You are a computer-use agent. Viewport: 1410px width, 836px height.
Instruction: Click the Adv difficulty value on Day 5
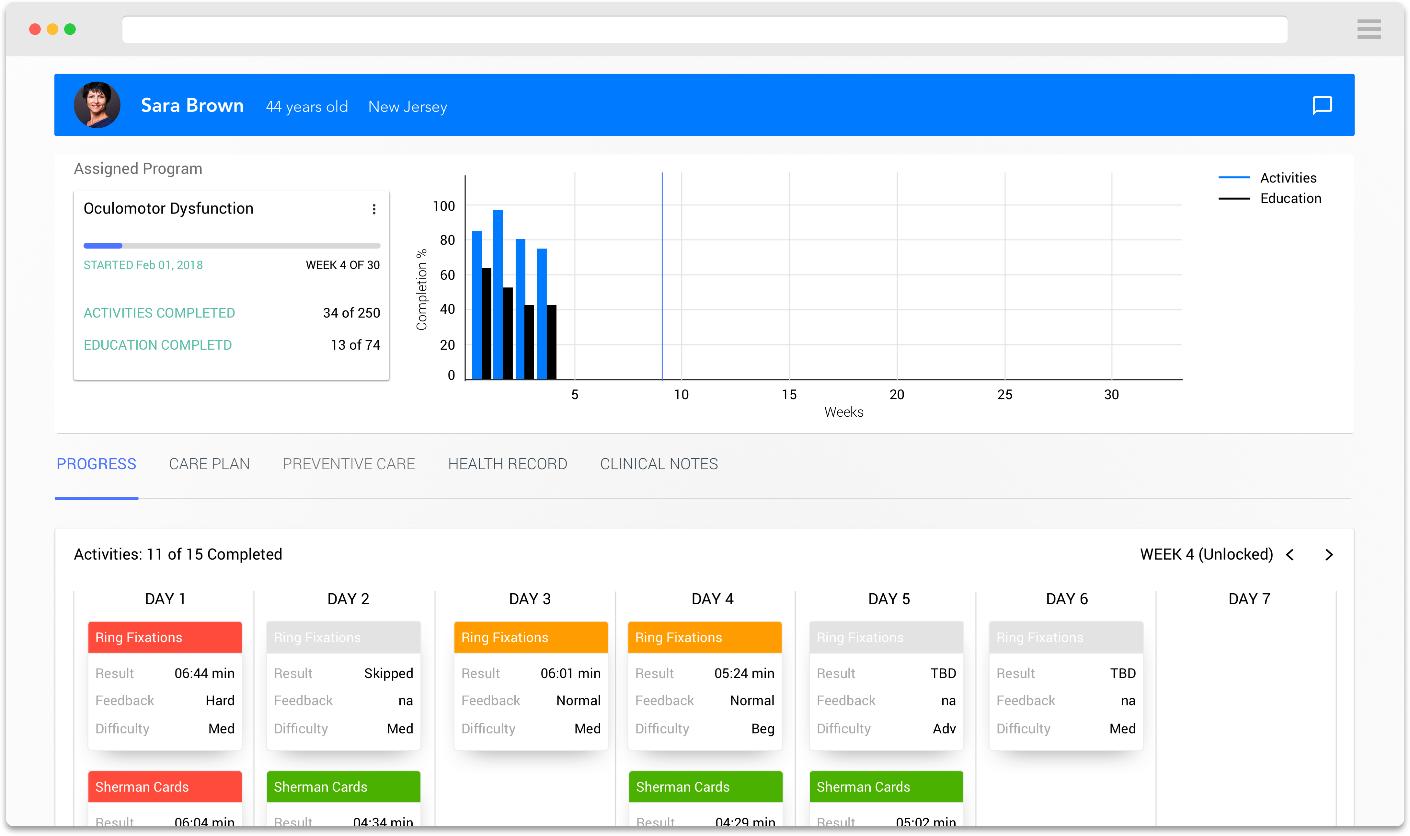tap(944, 728)
